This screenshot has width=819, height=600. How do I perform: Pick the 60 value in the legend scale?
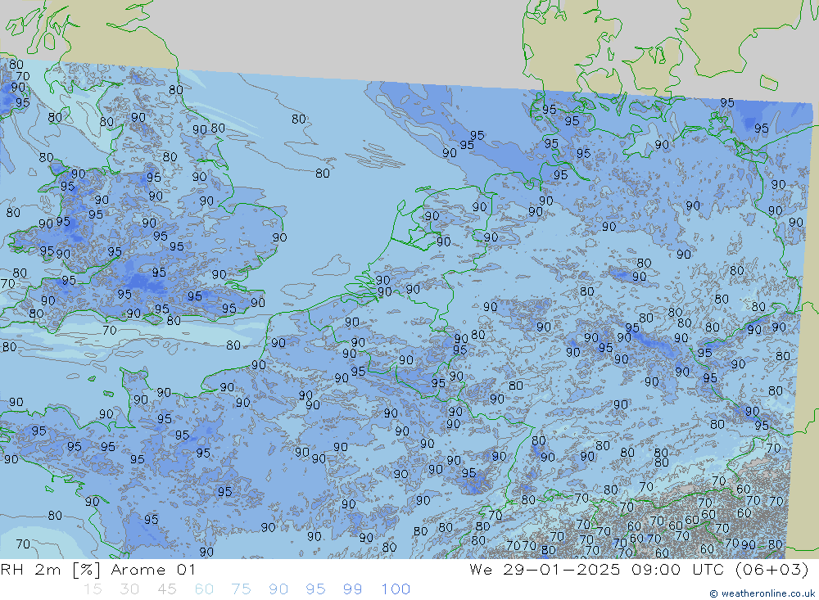click(x=204, y=589)
